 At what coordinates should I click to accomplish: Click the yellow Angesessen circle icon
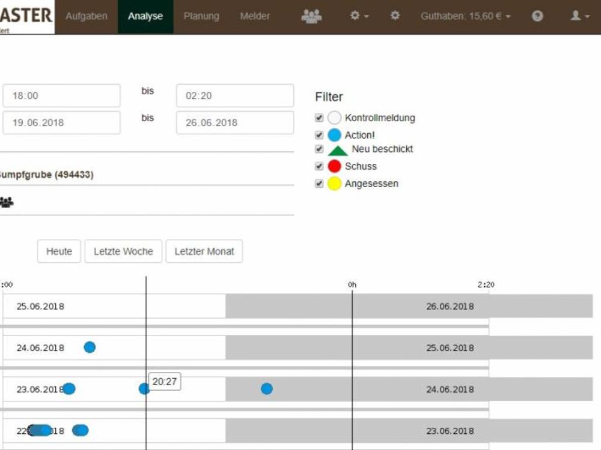click(x=335, y=184)
